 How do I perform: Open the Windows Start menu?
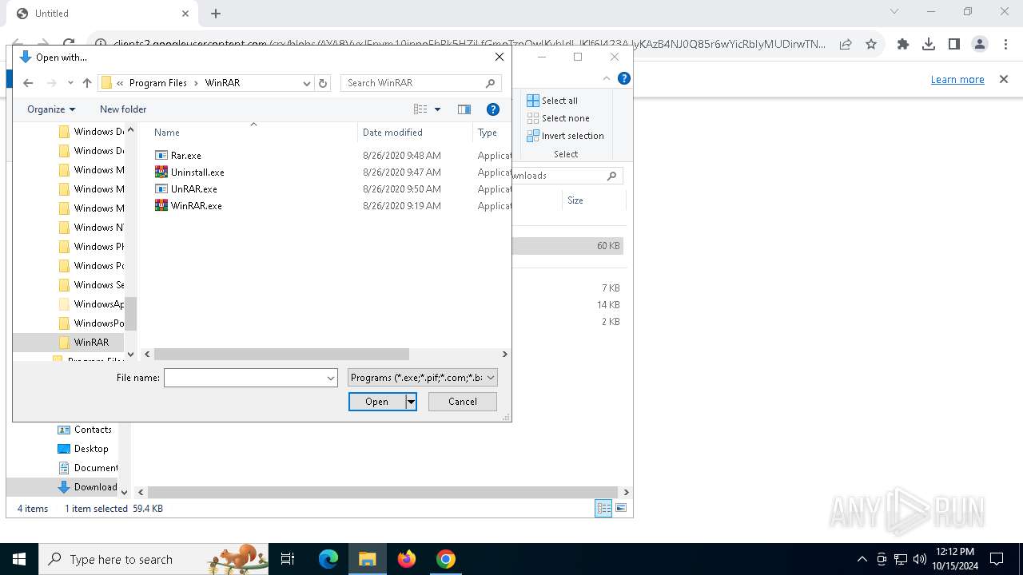(x=19, y=559)
